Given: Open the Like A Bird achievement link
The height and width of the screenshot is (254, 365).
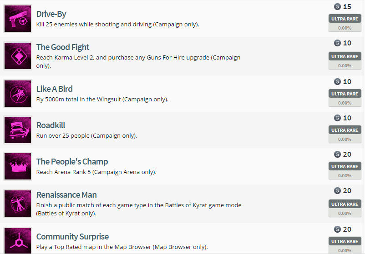Looking at the screenshot, I should (x=54, y=89).
